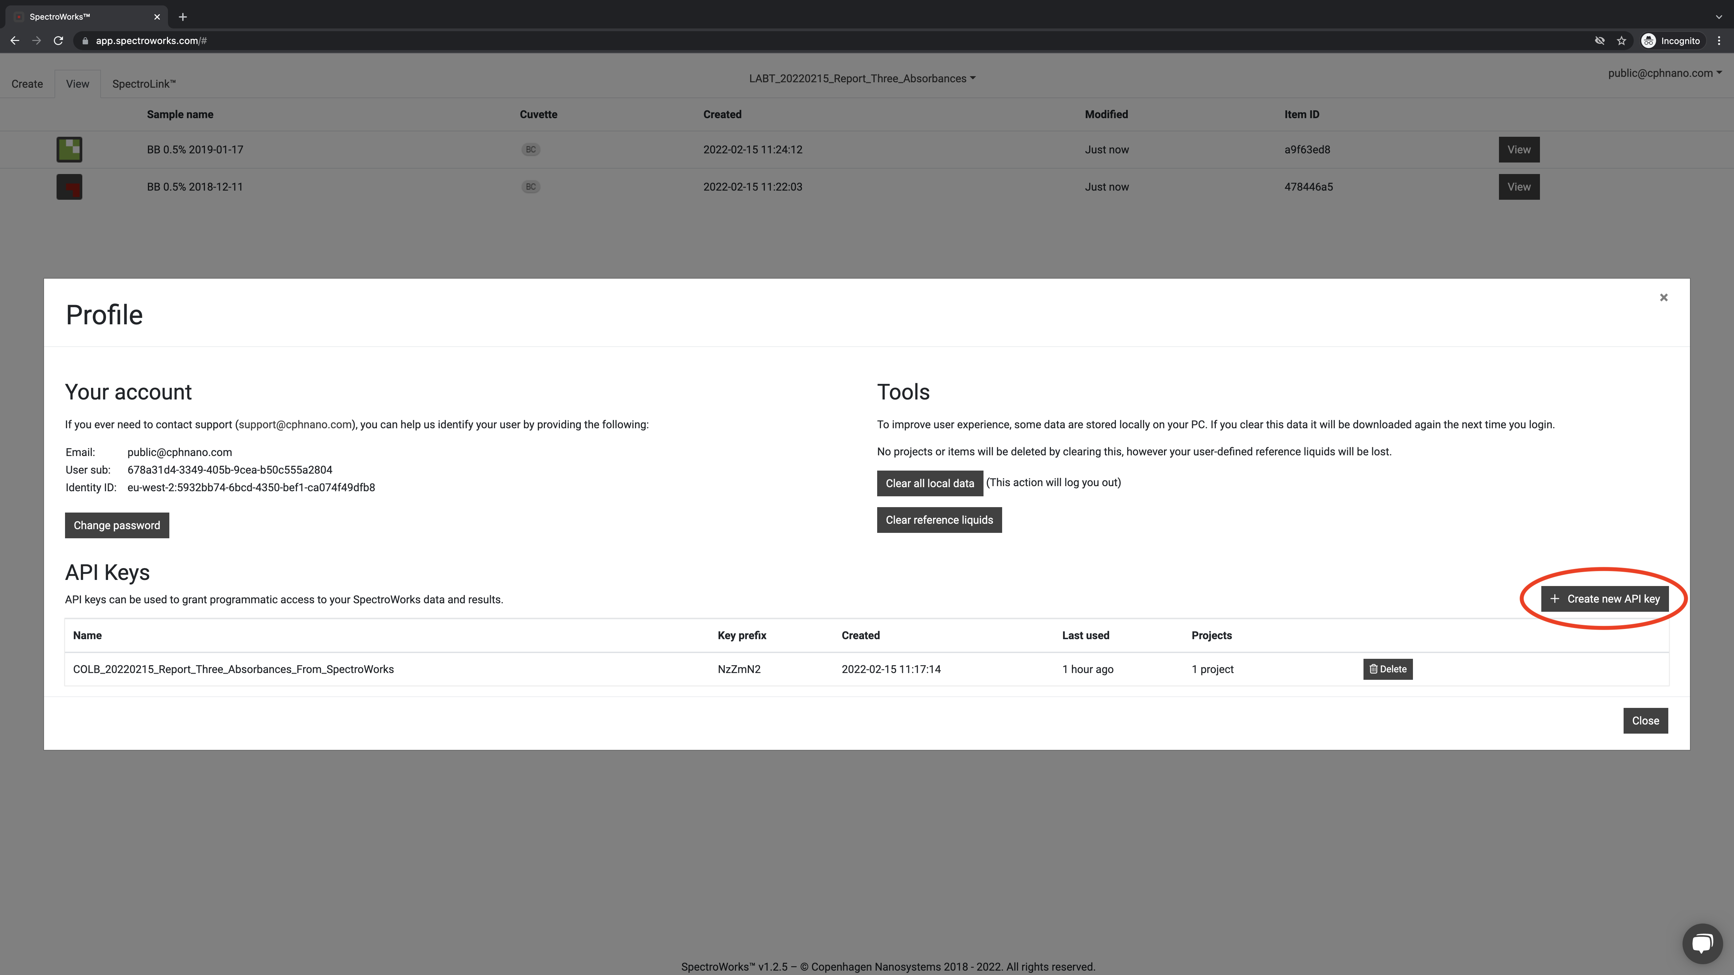Click the Change password button
The height and width of the screenshot is (975, 1734).
pos(117,525)
